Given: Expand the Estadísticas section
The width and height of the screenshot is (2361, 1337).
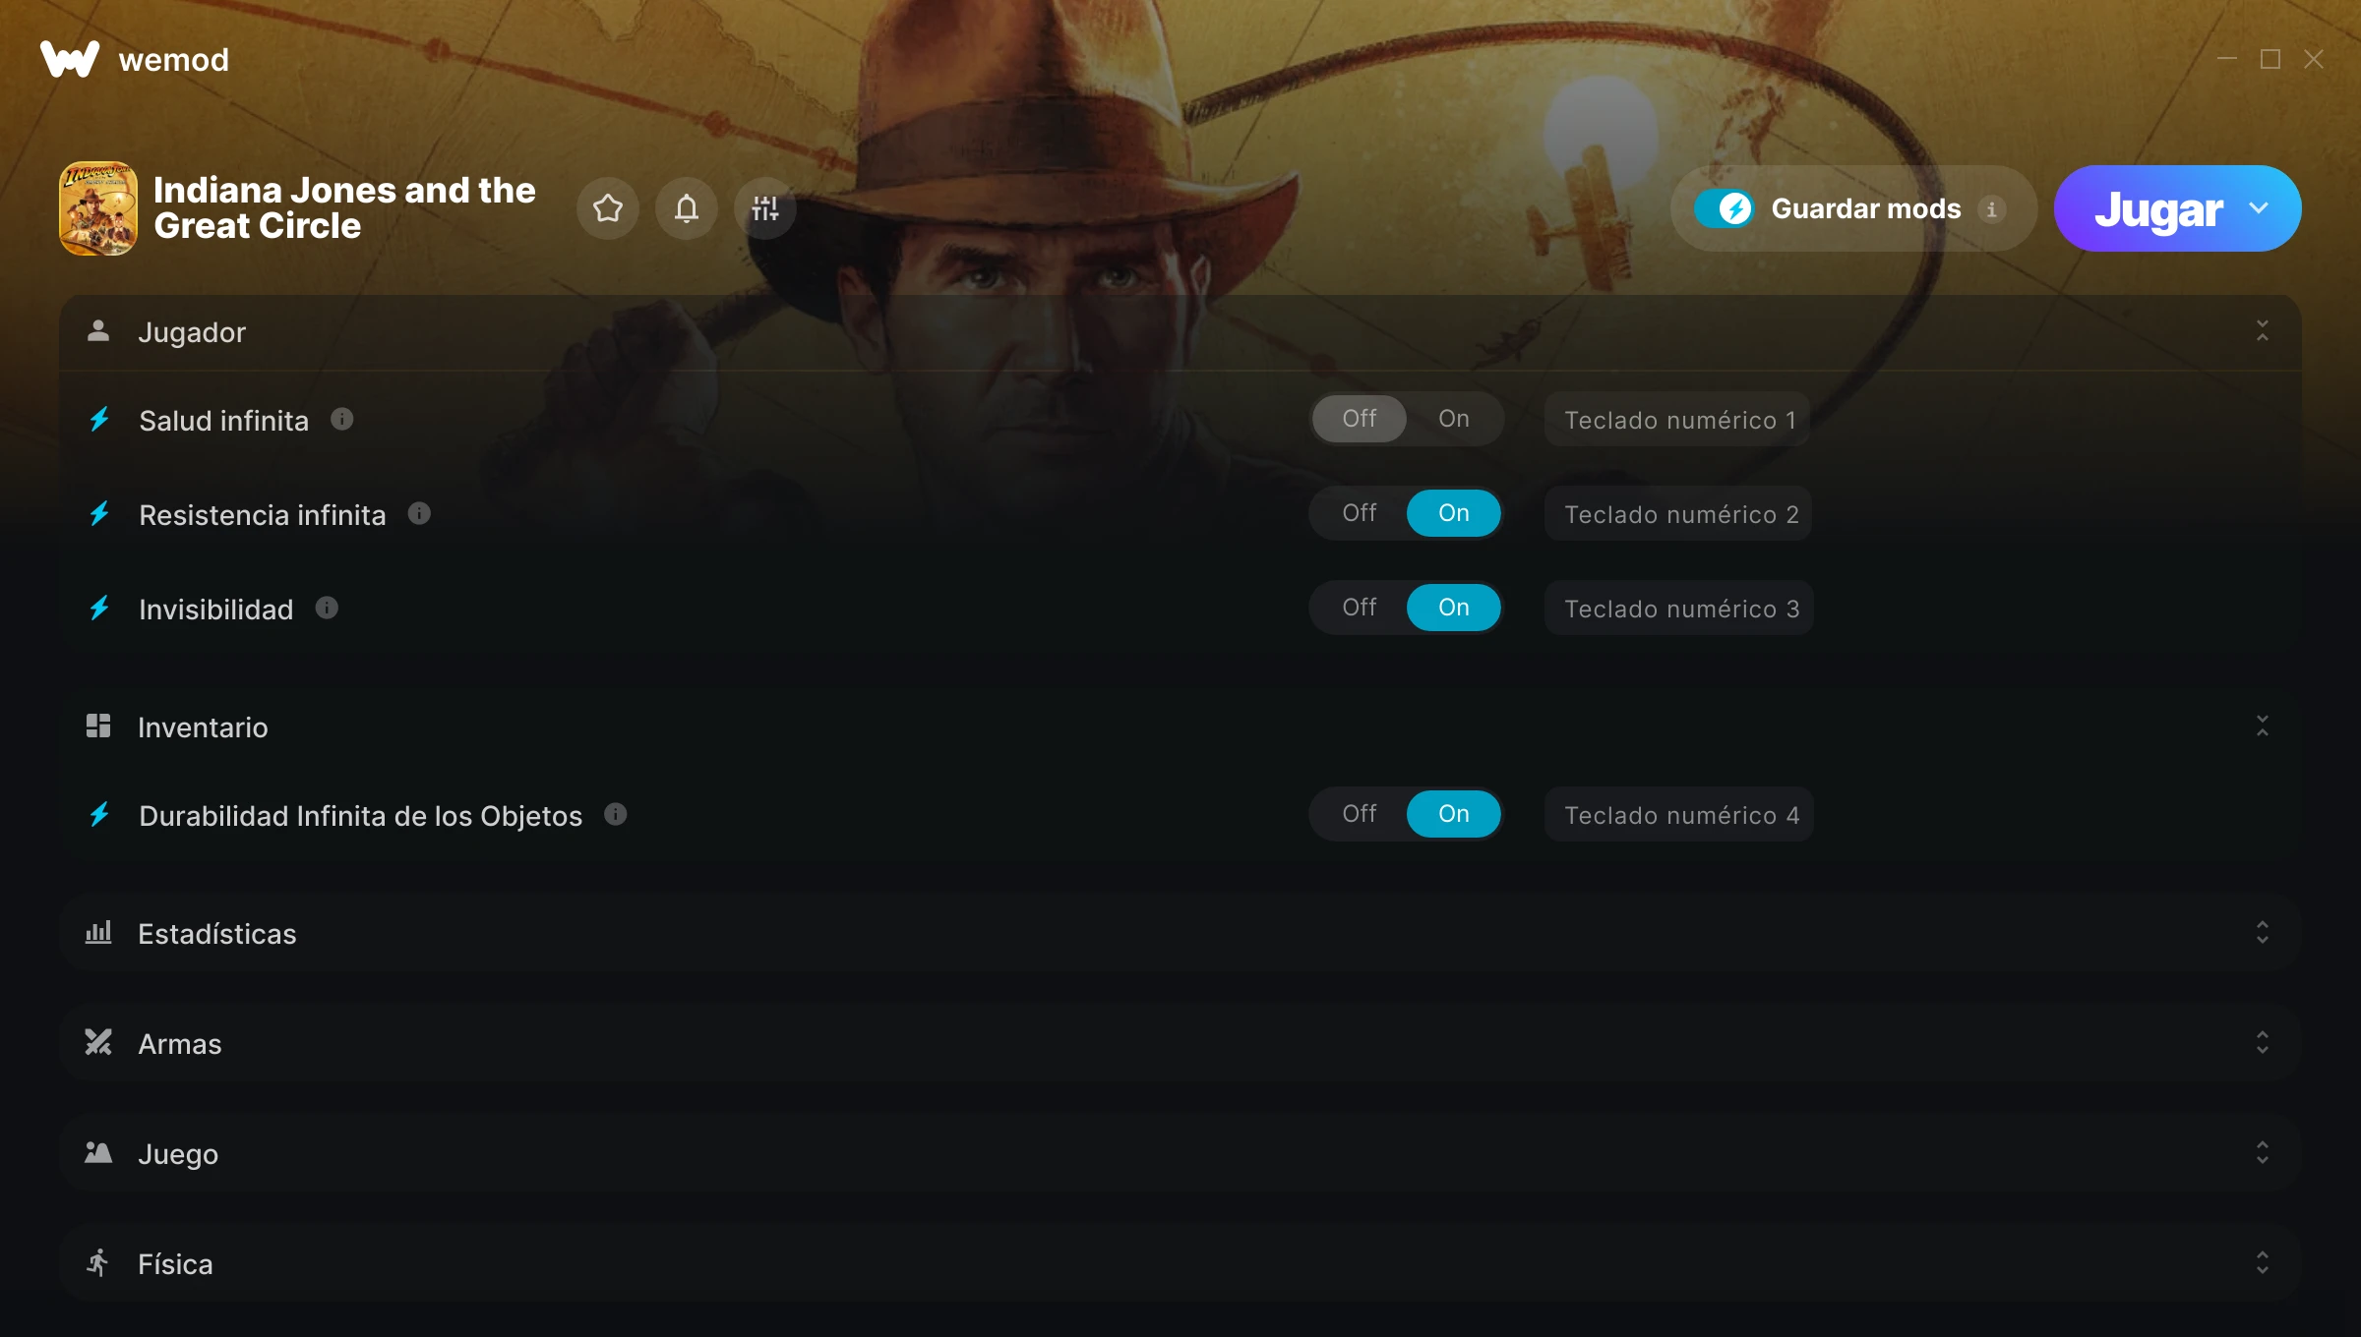Looking at the screenshot, I should click(x=1180, y=933).
